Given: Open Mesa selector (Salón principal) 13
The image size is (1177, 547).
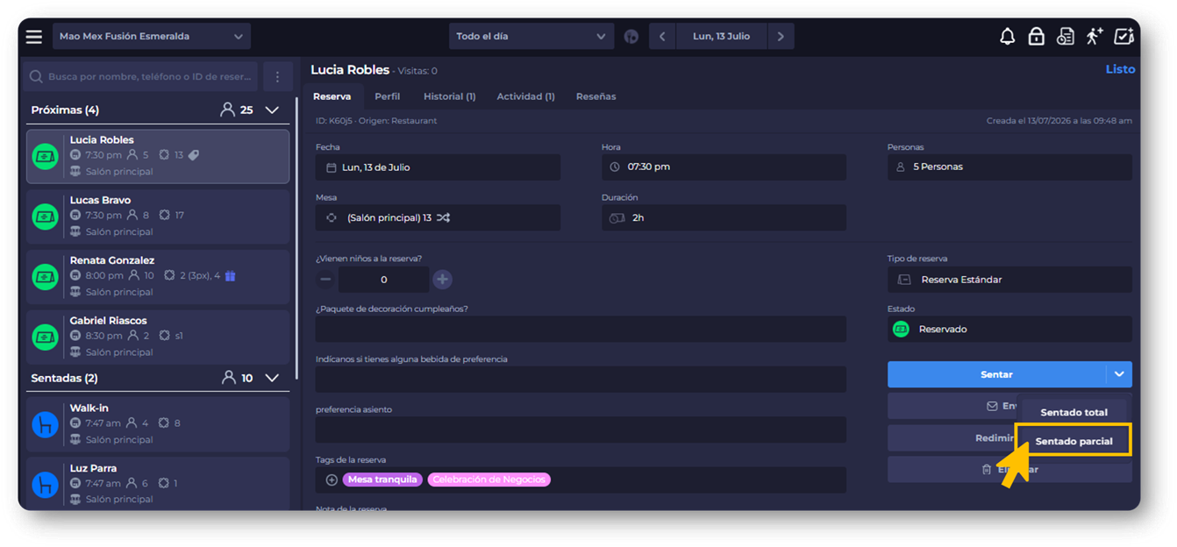Looking at the screenshot, I should click(x=438, y=217).
